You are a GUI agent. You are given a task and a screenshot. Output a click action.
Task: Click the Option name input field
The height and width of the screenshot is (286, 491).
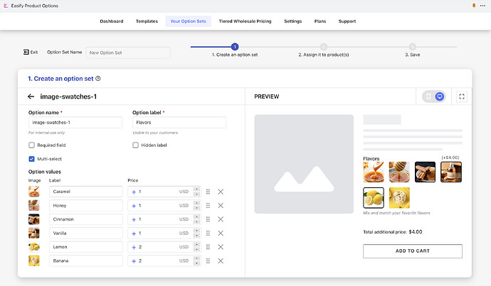pyautogui.click(x=75, y=122)
